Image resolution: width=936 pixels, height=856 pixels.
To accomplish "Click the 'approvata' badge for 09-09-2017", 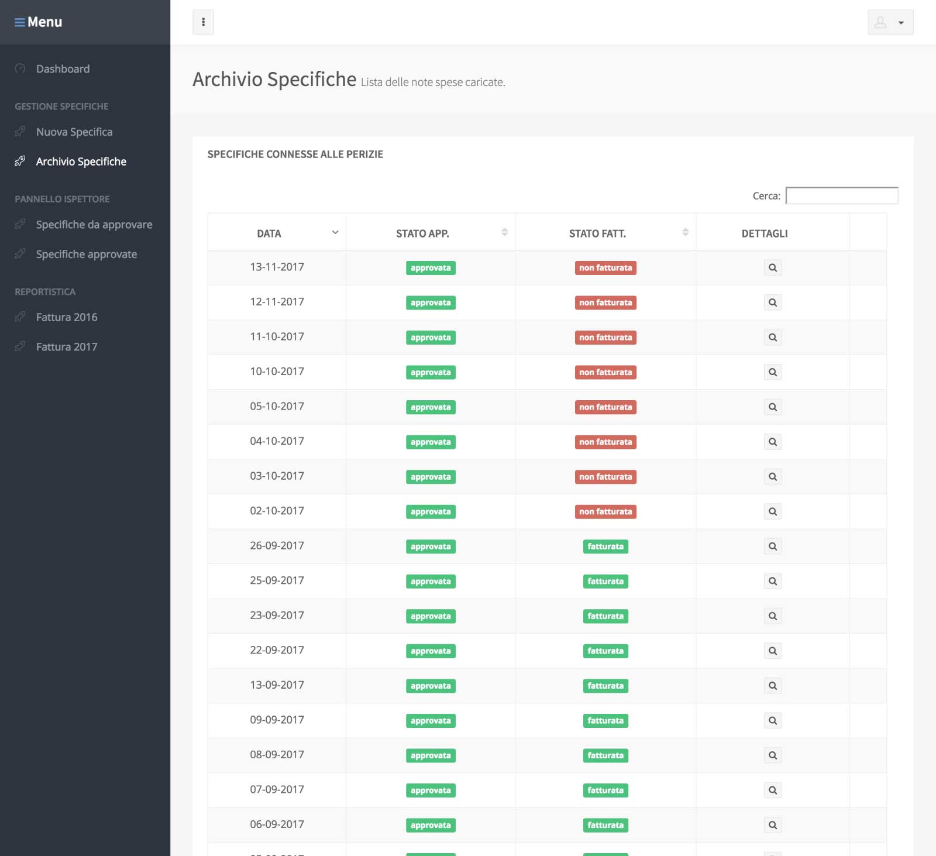I will pyautogui.click(x=431, y=721).
